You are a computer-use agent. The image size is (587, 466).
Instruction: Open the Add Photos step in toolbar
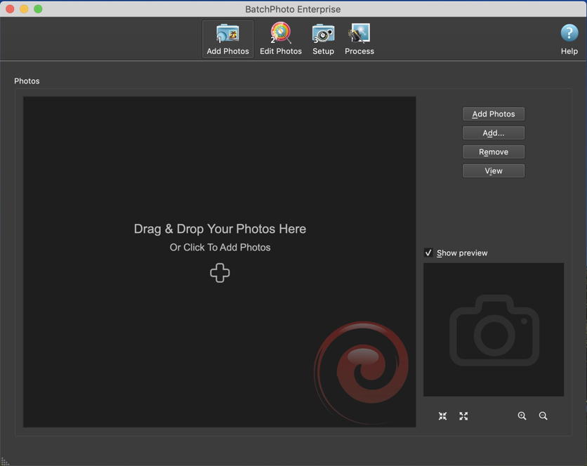(227, 39)
